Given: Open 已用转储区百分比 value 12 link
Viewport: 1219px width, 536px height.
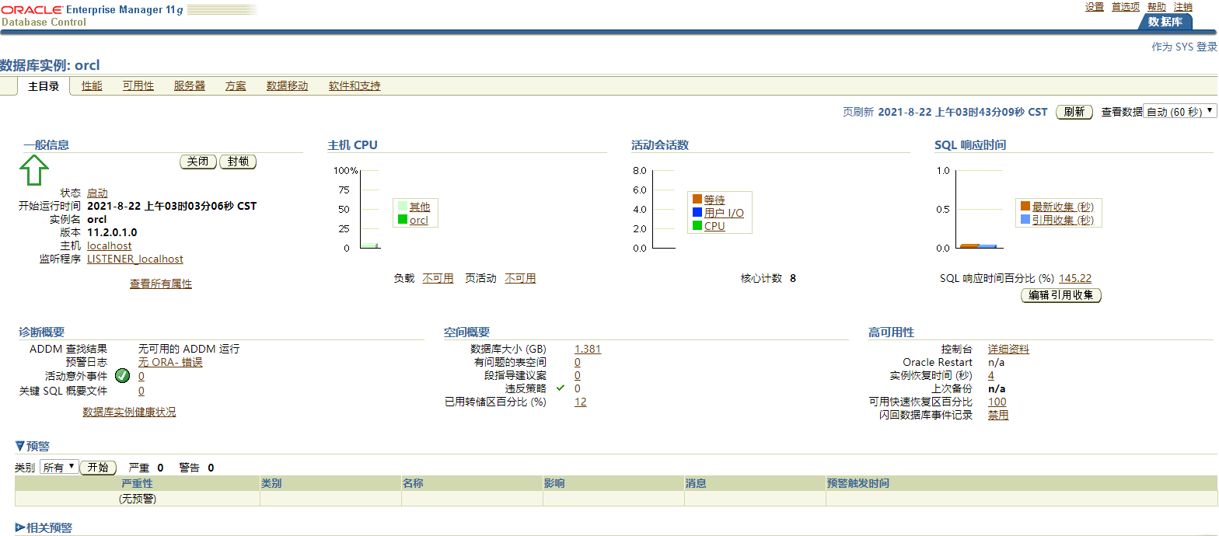Looking at the screenshot, I should [581, 402].
